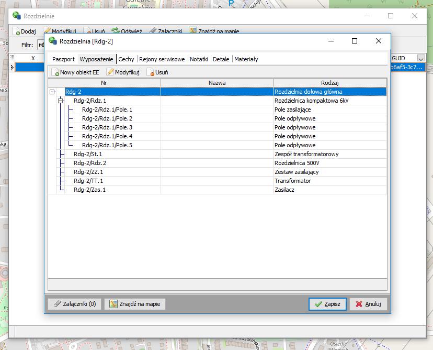The height and width of the screenshot is (350, 433).
Task: Click the Nazwa column header
Action: click(x=217, y=83)
